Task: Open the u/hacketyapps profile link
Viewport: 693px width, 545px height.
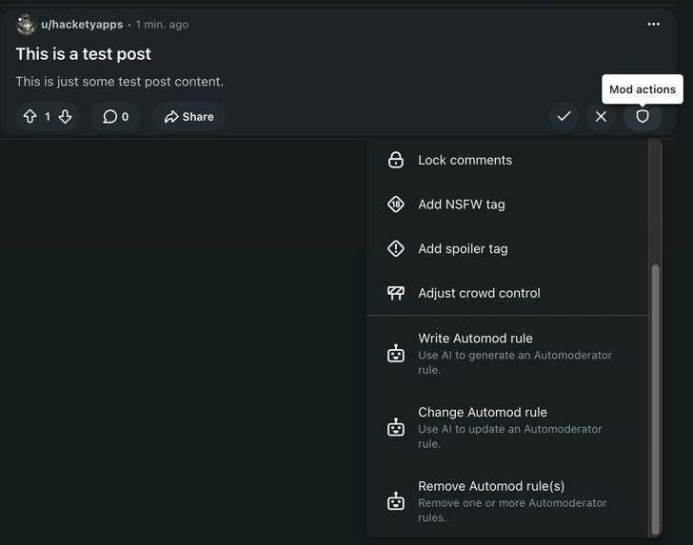Action: click(x=82, y=25)
